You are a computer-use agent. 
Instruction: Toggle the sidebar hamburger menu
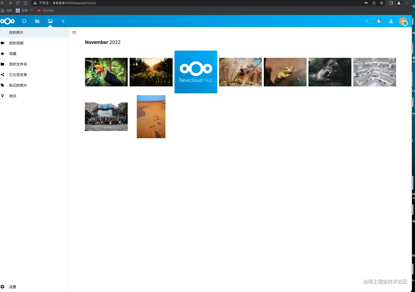74,32
